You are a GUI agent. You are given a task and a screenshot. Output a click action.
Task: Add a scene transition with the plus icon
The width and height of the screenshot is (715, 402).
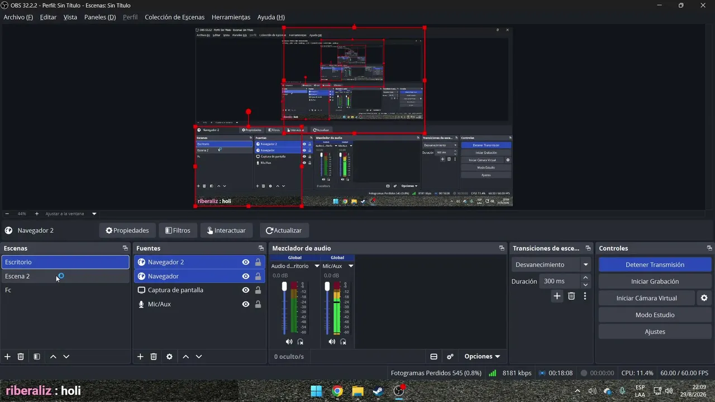click(x=557, y=296)
